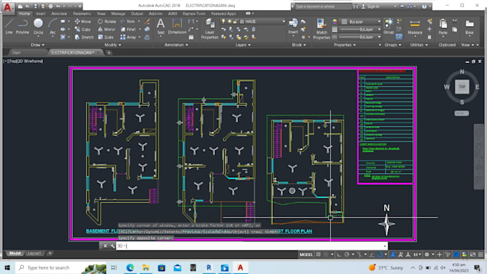Open the lineweight ByLayer dropdown

pyautogui.click(x=360, y=29)
